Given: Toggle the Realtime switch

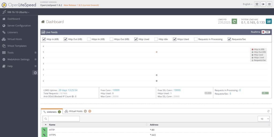Looking at the screenshot, I should [266, 32].
